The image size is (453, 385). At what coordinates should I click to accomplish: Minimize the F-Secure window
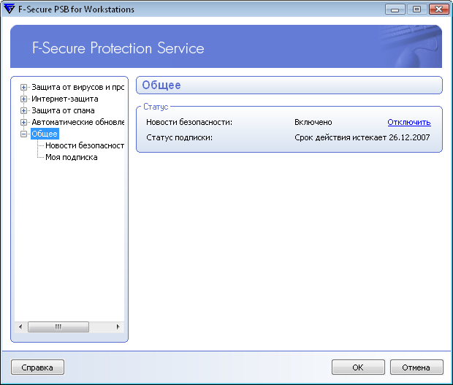(395, 9)
